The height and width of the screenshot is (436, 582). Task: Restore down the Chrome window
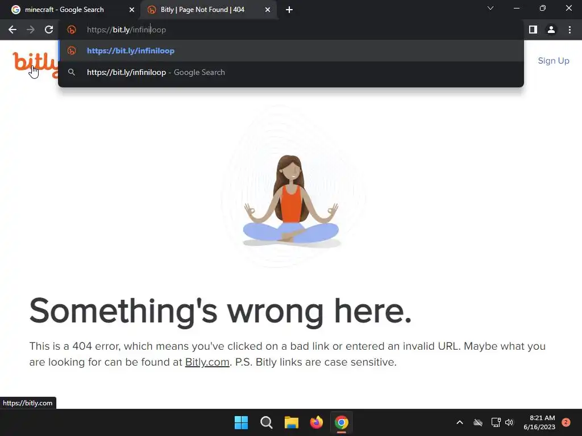[543, 8]
